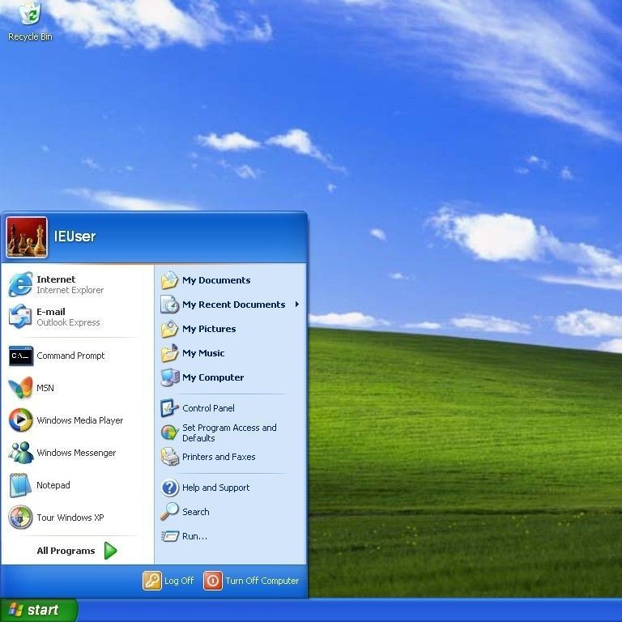Click the Control Panel checkmark icon

[x=170, y=408]
